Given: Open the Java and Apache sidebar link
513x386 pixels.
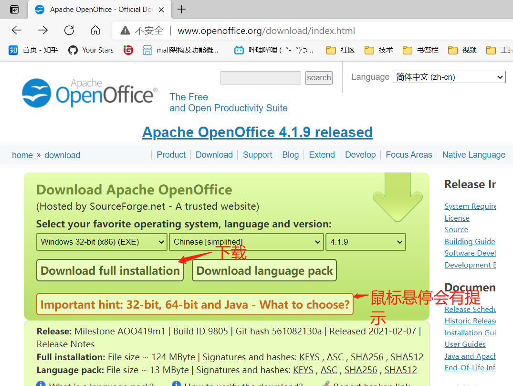Looking at the screenshot, I should click(x=470, y=356).
